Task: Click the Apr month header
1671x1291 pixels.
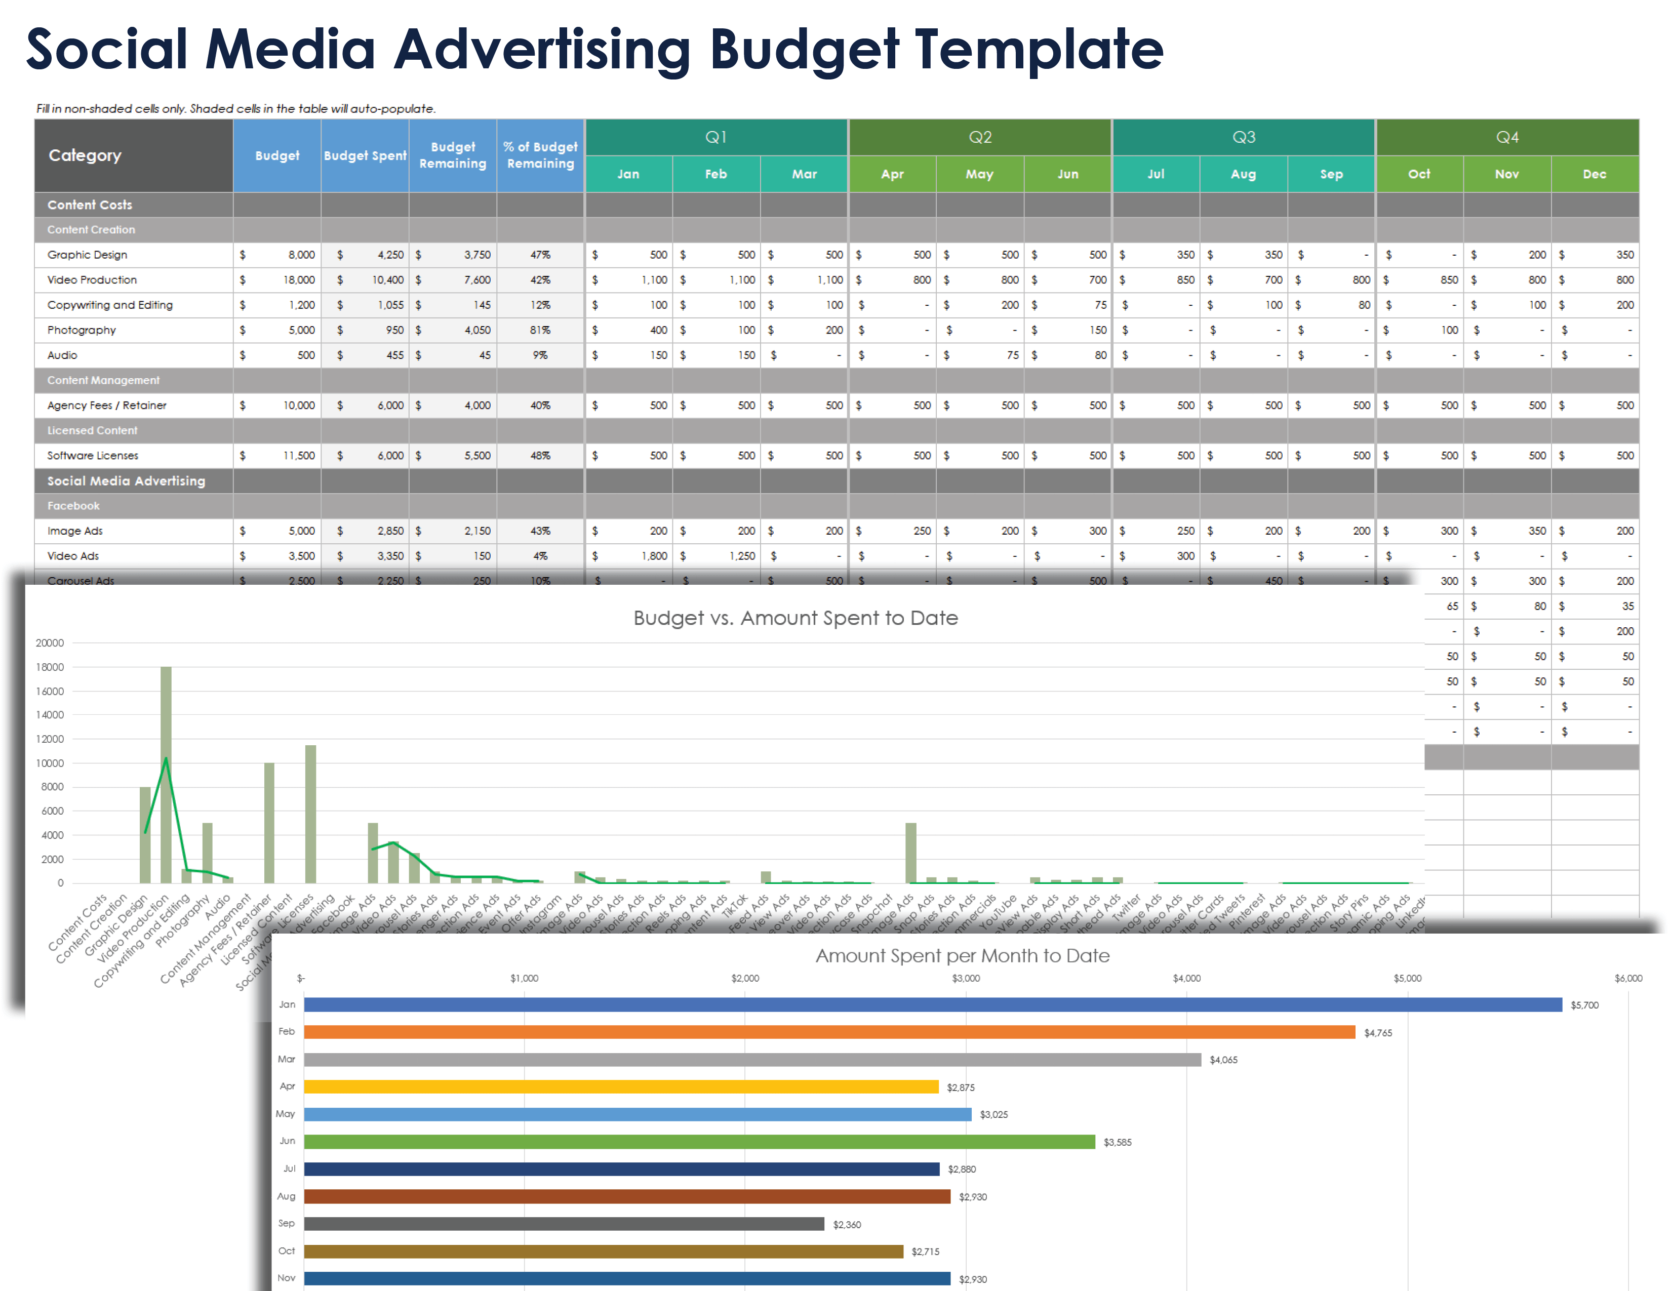Action: click(893, 174)
